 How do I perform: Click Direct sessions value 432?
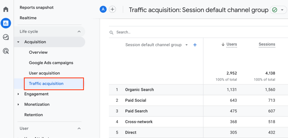click(272, 132)
